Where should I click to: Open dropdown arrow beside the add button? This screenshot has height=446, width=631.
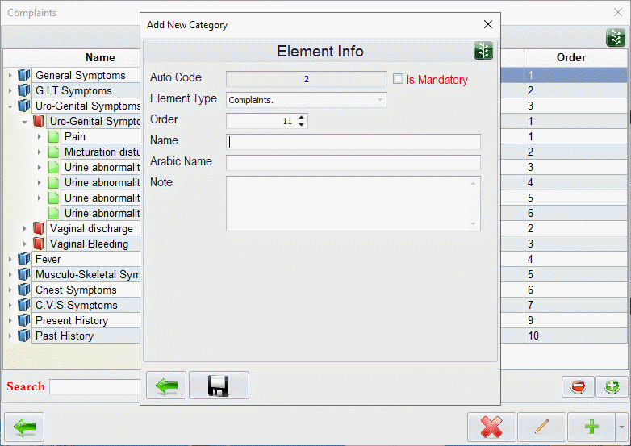(x=621, y=427)
